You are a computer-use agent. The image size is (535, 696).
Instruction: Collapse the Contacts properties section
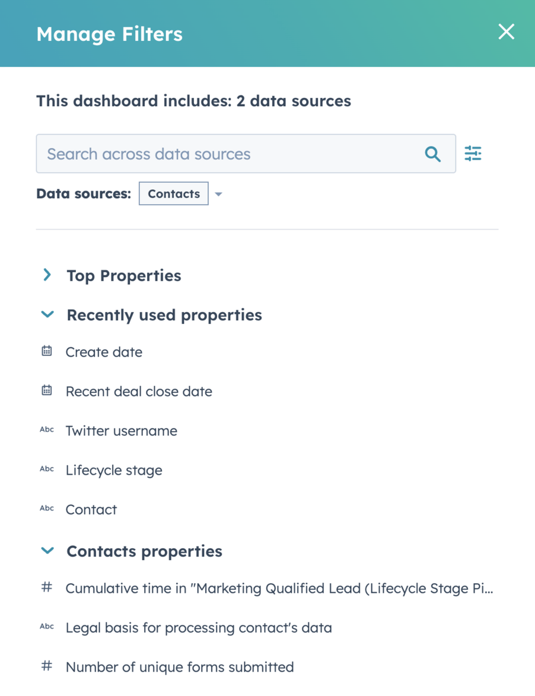pyautogui.click(x=47, y=550)
